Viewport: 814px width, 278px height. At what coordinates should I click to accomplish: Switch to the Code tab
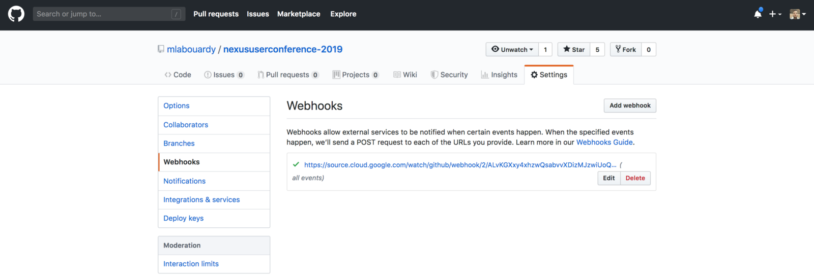(x=178, y=75)
